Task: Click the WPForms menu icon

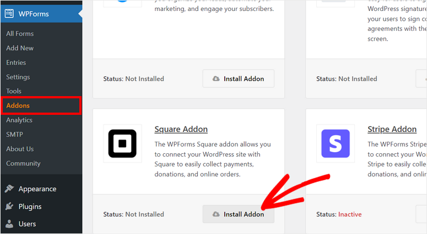Action: (x=9, y=14)
